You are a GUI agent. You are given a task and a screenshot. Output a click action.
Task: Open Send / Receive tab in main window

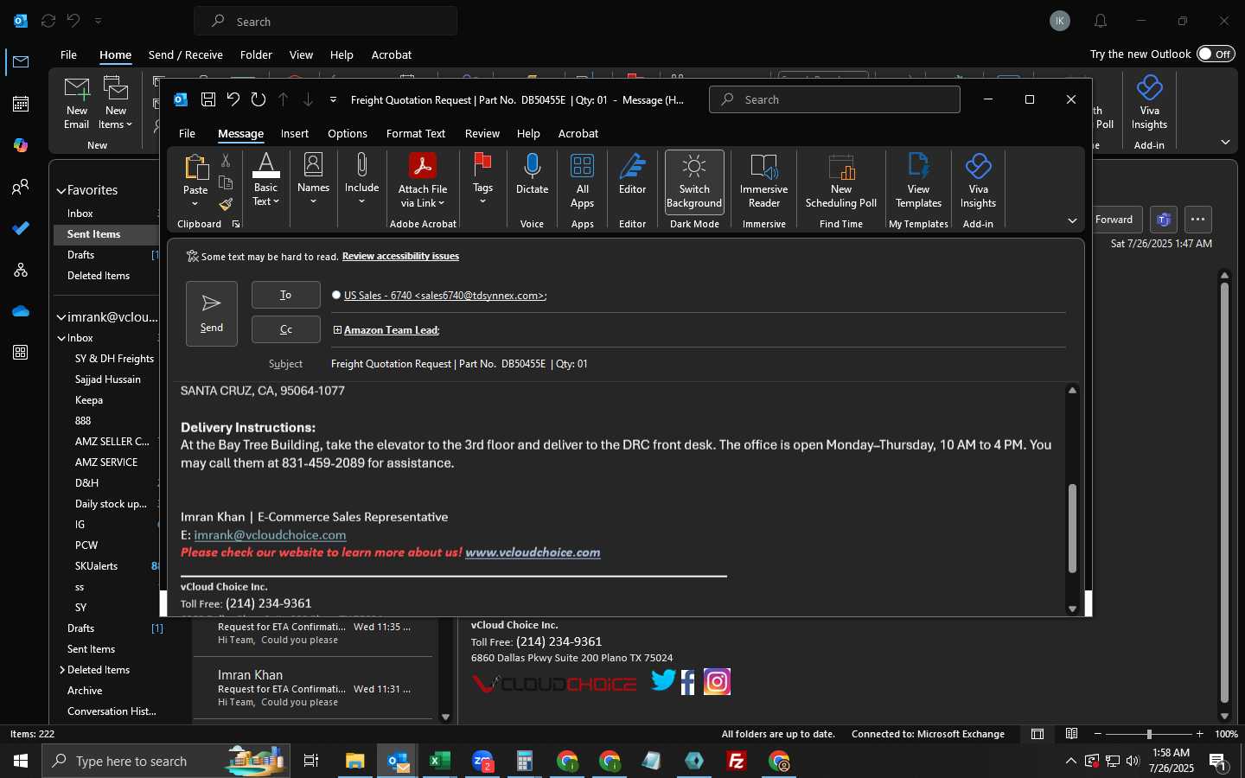click(186, 54)
